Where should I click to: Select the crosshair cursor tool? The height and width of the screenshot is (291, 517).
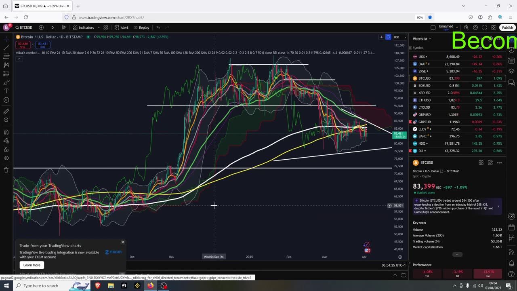coord(6,39)
